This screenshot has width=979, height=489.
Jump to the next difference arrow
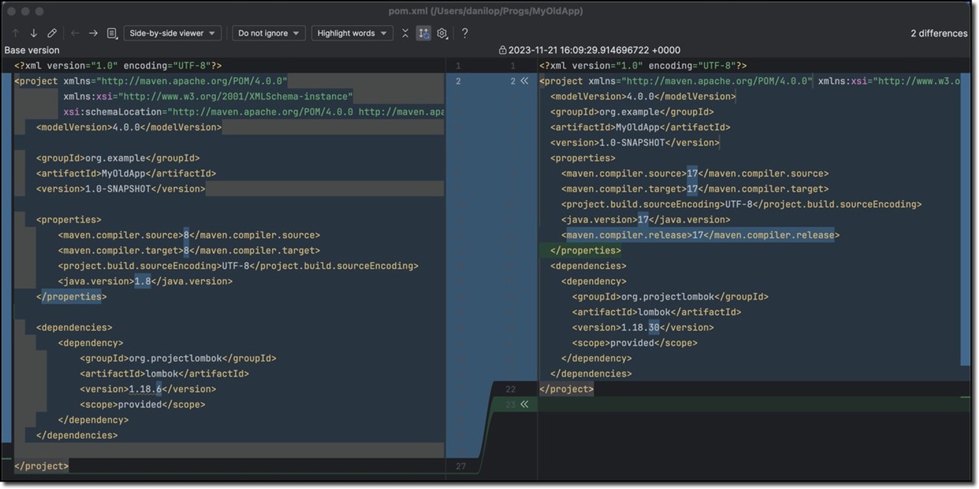point(34,34)
